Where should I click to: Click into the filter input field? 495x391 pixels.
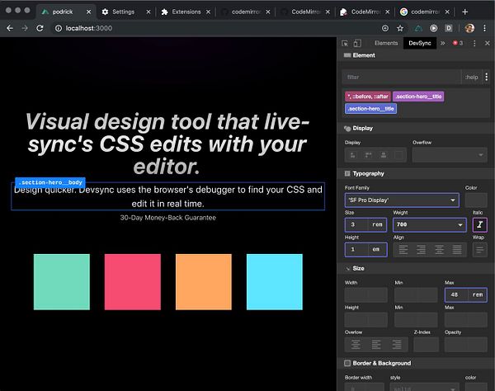(402, 77)
